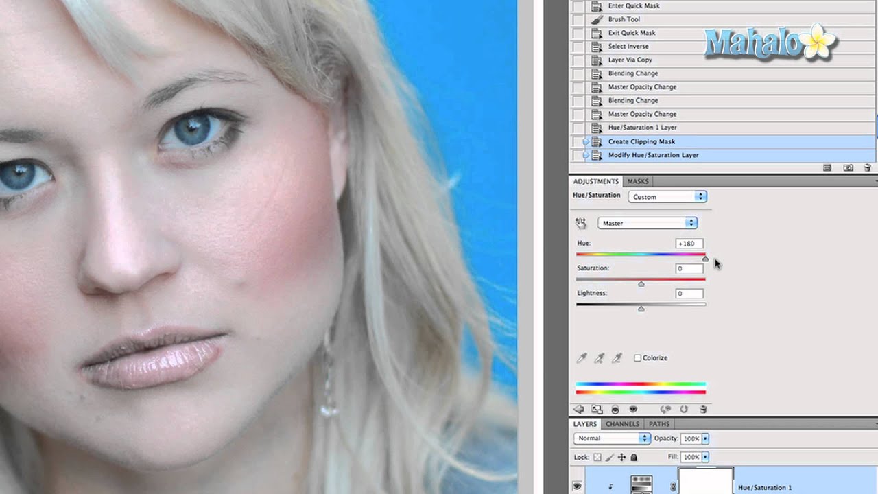Set history brush source at Enter Quick Mask
This screenshot has width=878, height=494.
(578, 5)
